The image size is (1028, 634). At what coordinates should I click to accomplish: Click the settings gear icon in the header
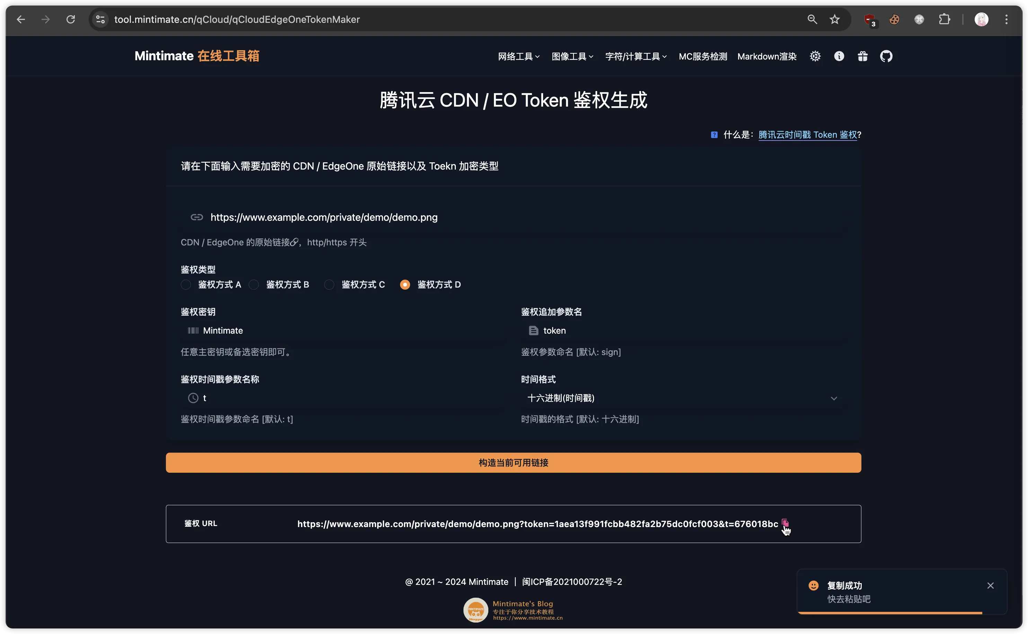[816, 56]
